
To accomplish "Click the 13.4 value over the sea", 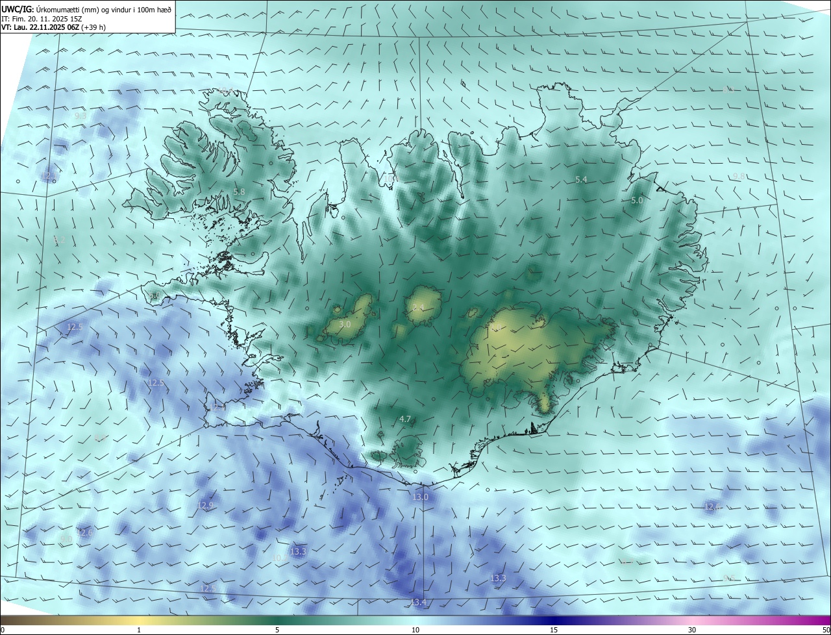I will 419,603.
